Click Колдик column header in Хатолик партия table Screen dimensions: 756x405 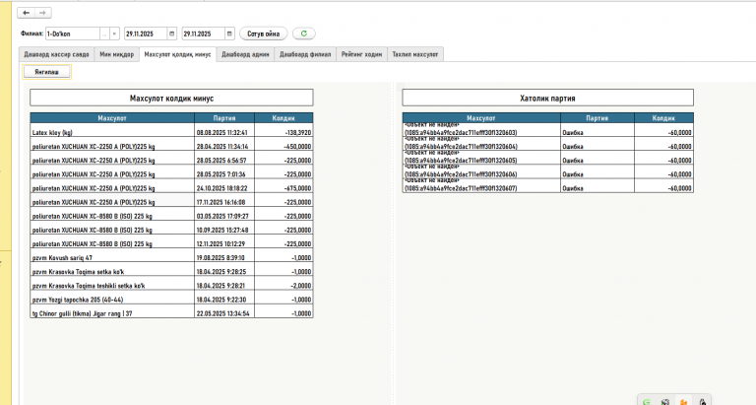point(663,118)
